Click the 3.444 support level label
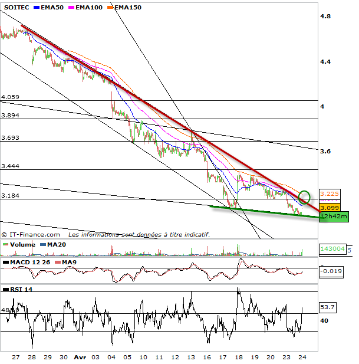This screenshot has height=364, width=359. (11, 167)
